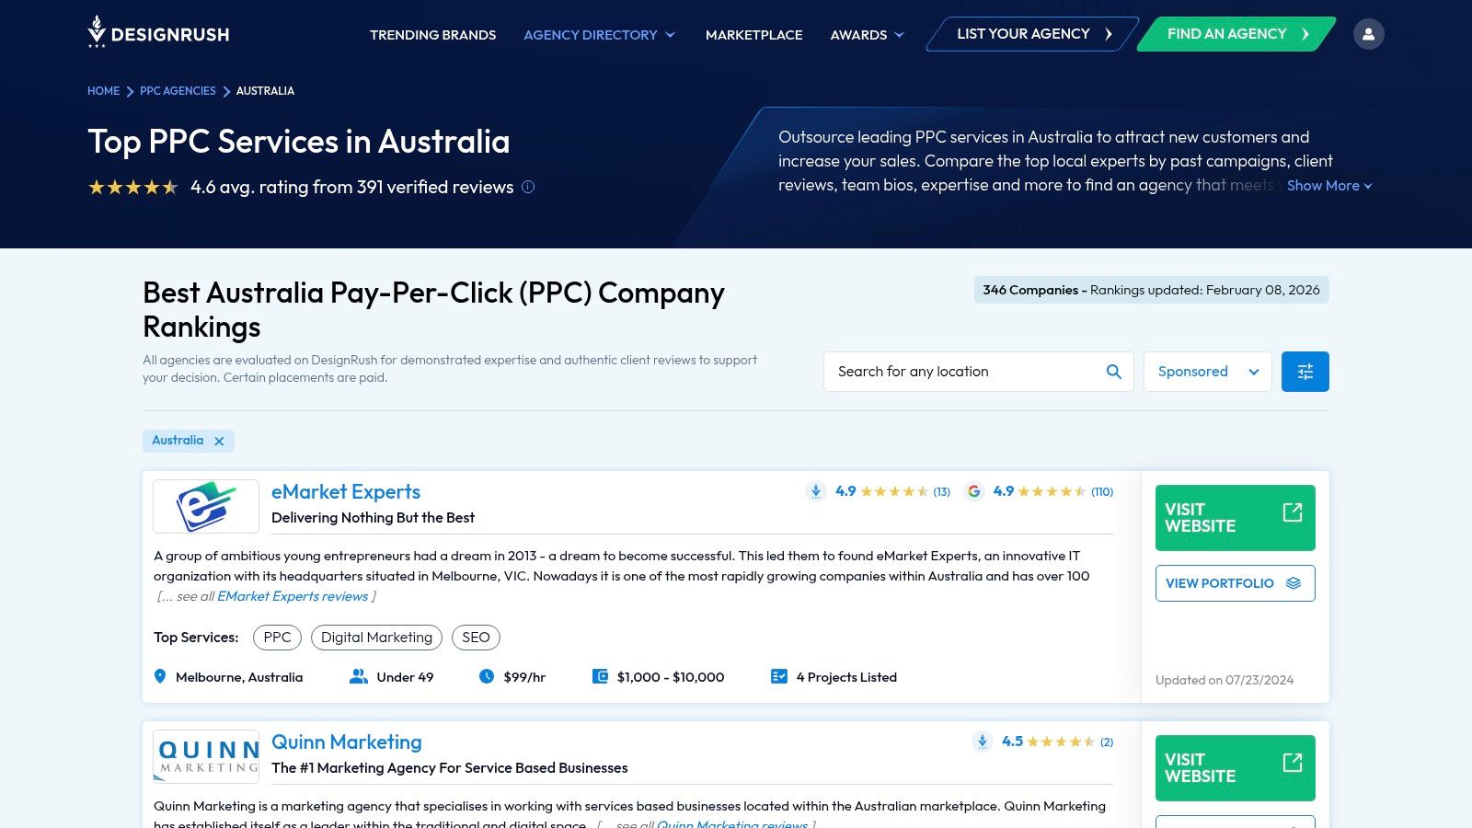Click the List Your Agency button
Screen dimensions: 1472x828
(1032, 34)
